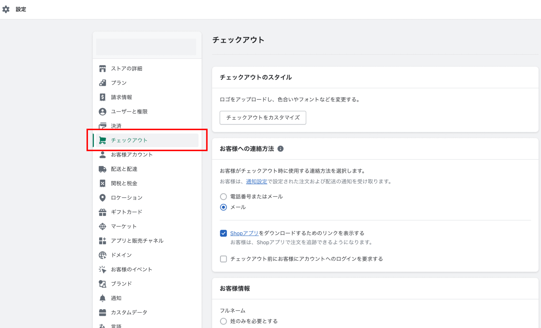Click the map pin icon beside ロケーション
The width and height of the screenshot is (541, 328).
click(103, 198)
